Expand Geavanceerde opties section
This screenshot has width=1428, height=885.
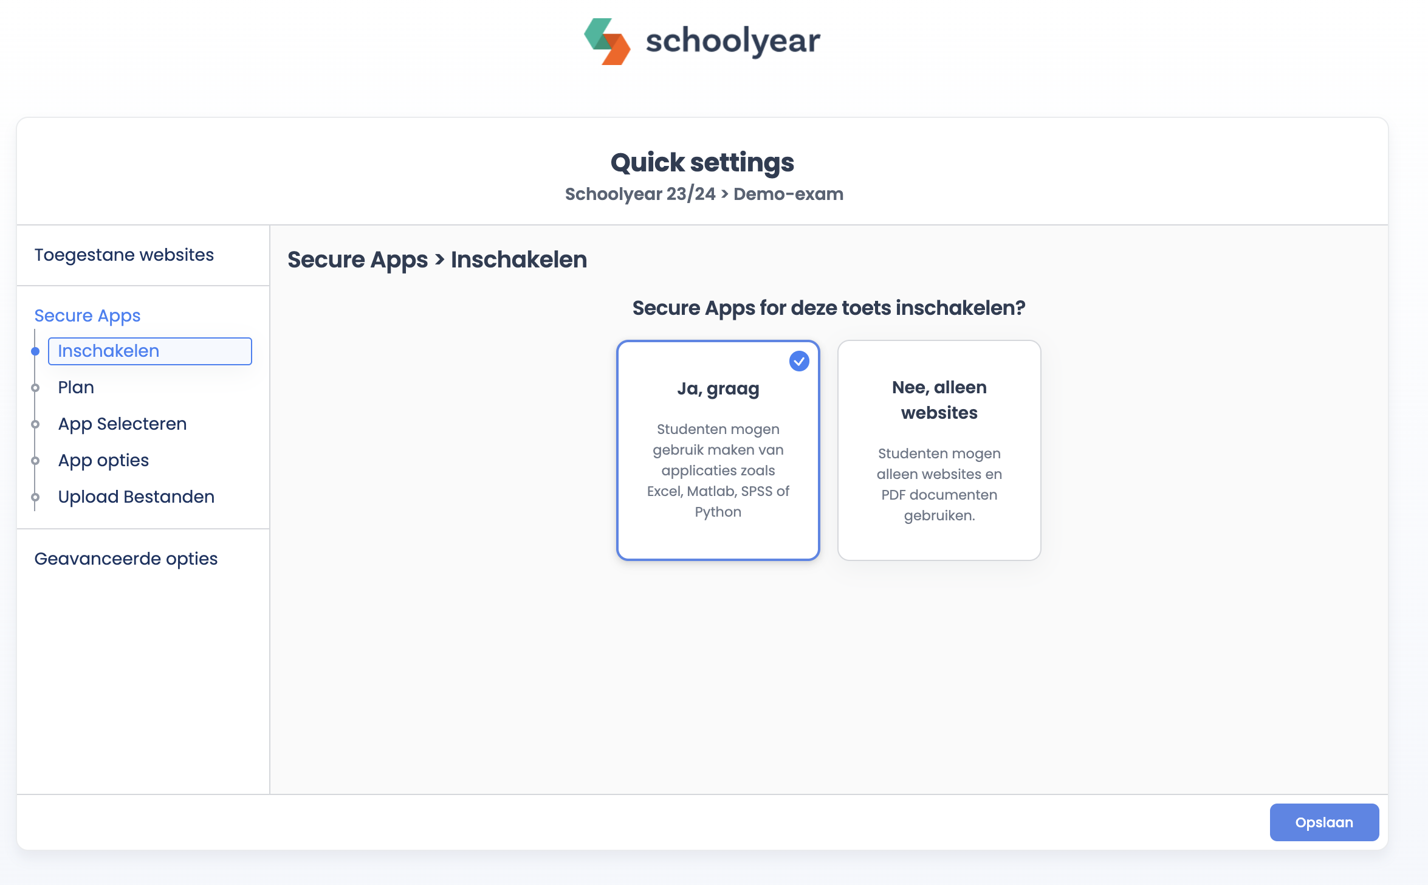(126, 559)
